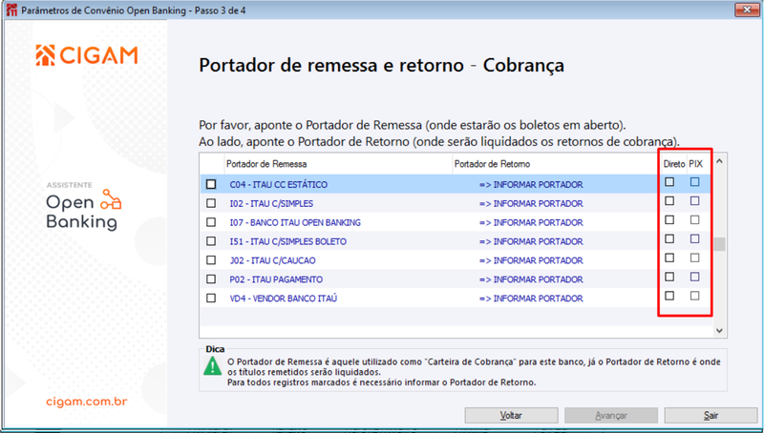Click the Open Banking assistant icon
Image resolution: width=764 pixels, height=433 pixels.
[x=111, y=199]
